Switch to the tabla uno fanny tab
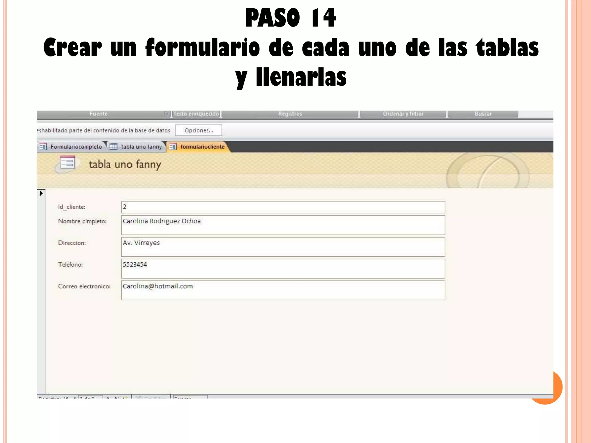The height and width of the screenshot is (443, 591). (x=136, y=147)
